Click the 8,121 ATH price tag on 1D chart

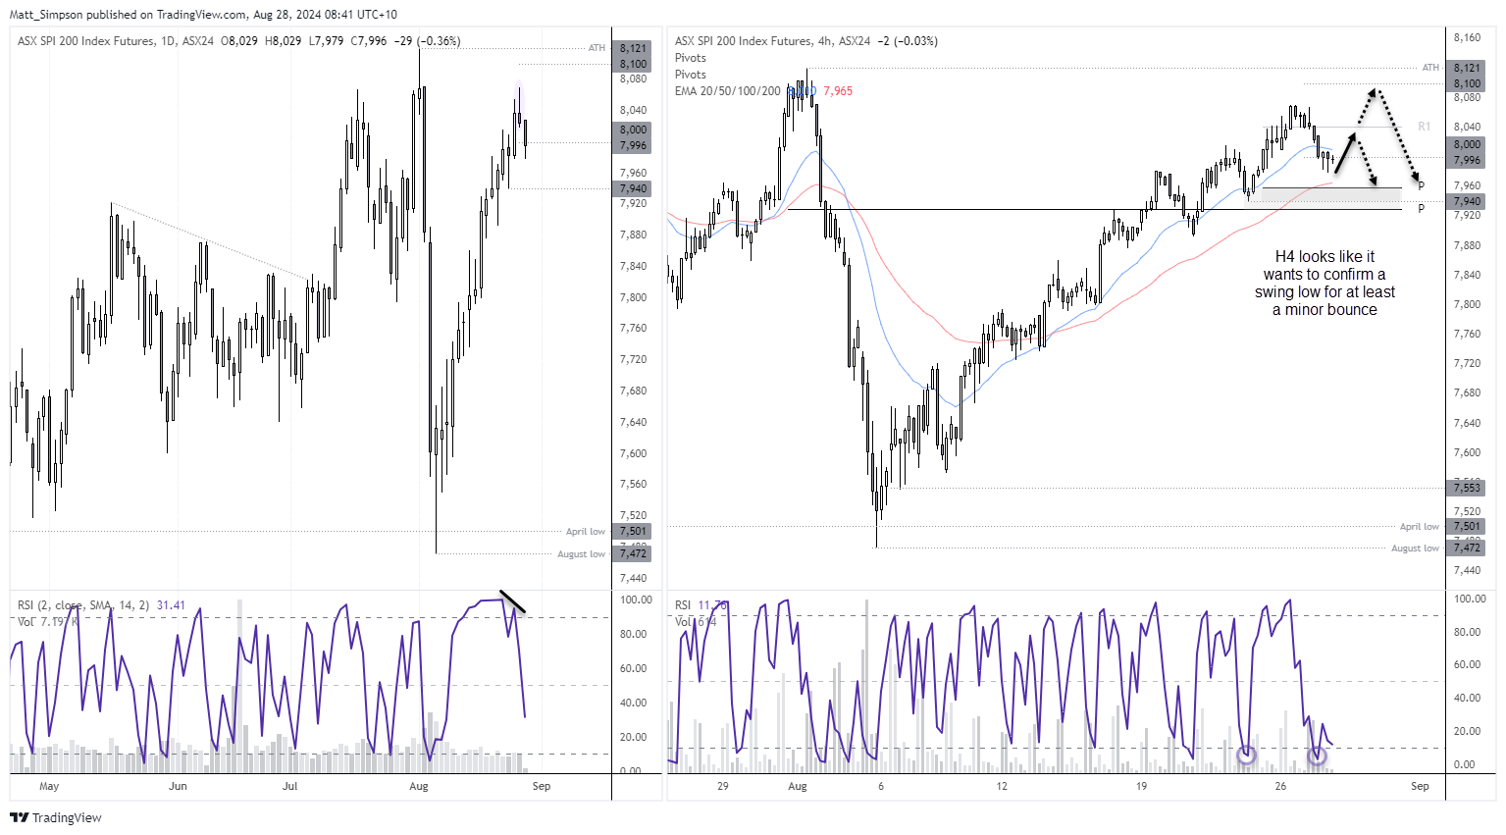click(x=633, y=48)
